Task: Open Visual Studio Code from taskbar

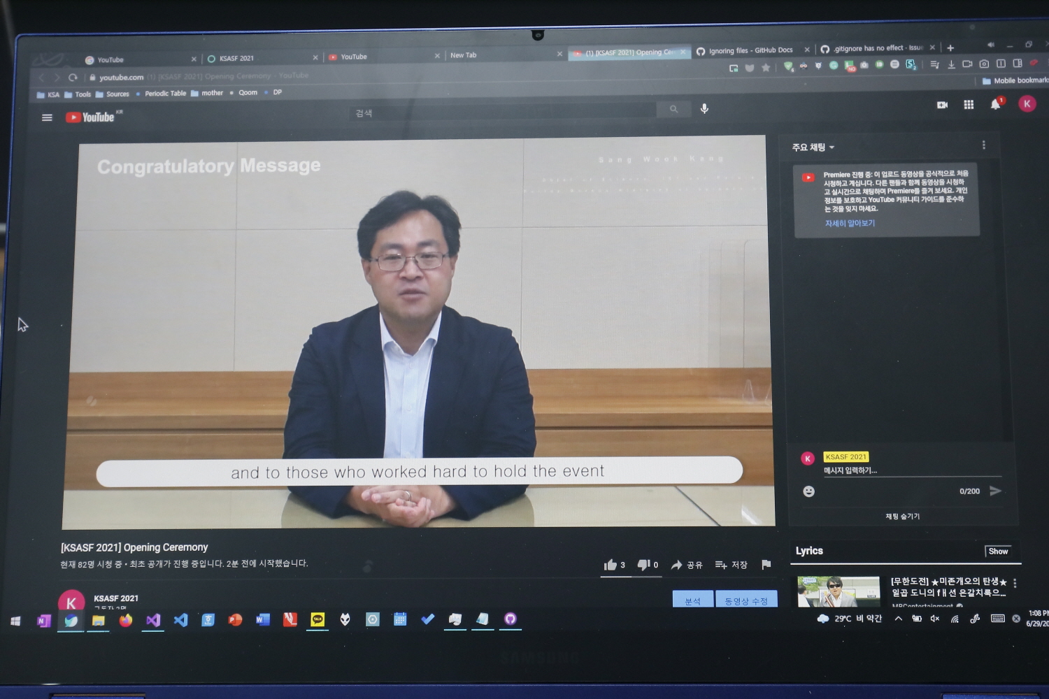Action: coord(181,619)
